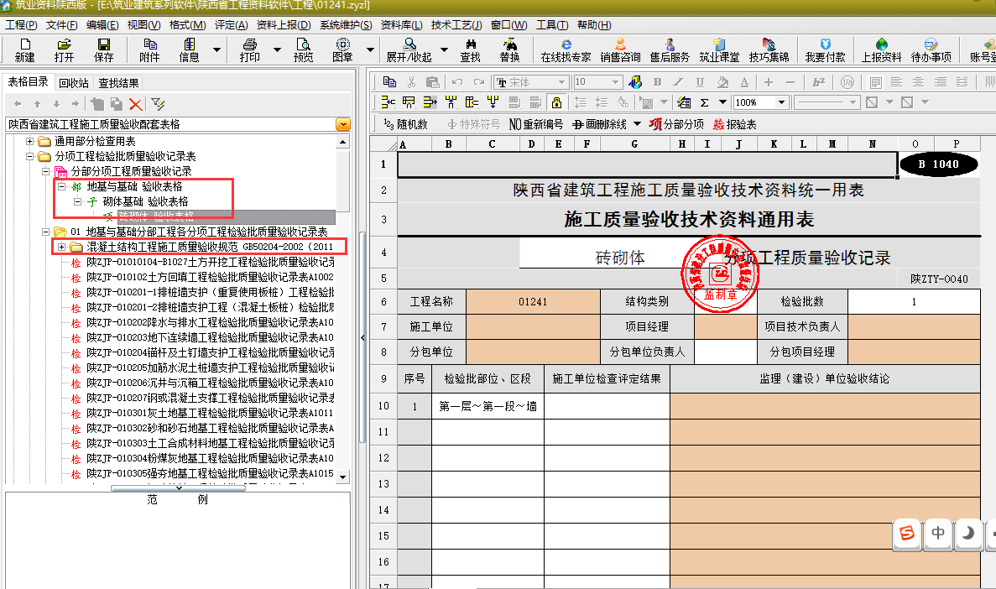Toggle the lock icon in format toolbar
Viewport: 996px width, 589px height.
pos(556,102)
